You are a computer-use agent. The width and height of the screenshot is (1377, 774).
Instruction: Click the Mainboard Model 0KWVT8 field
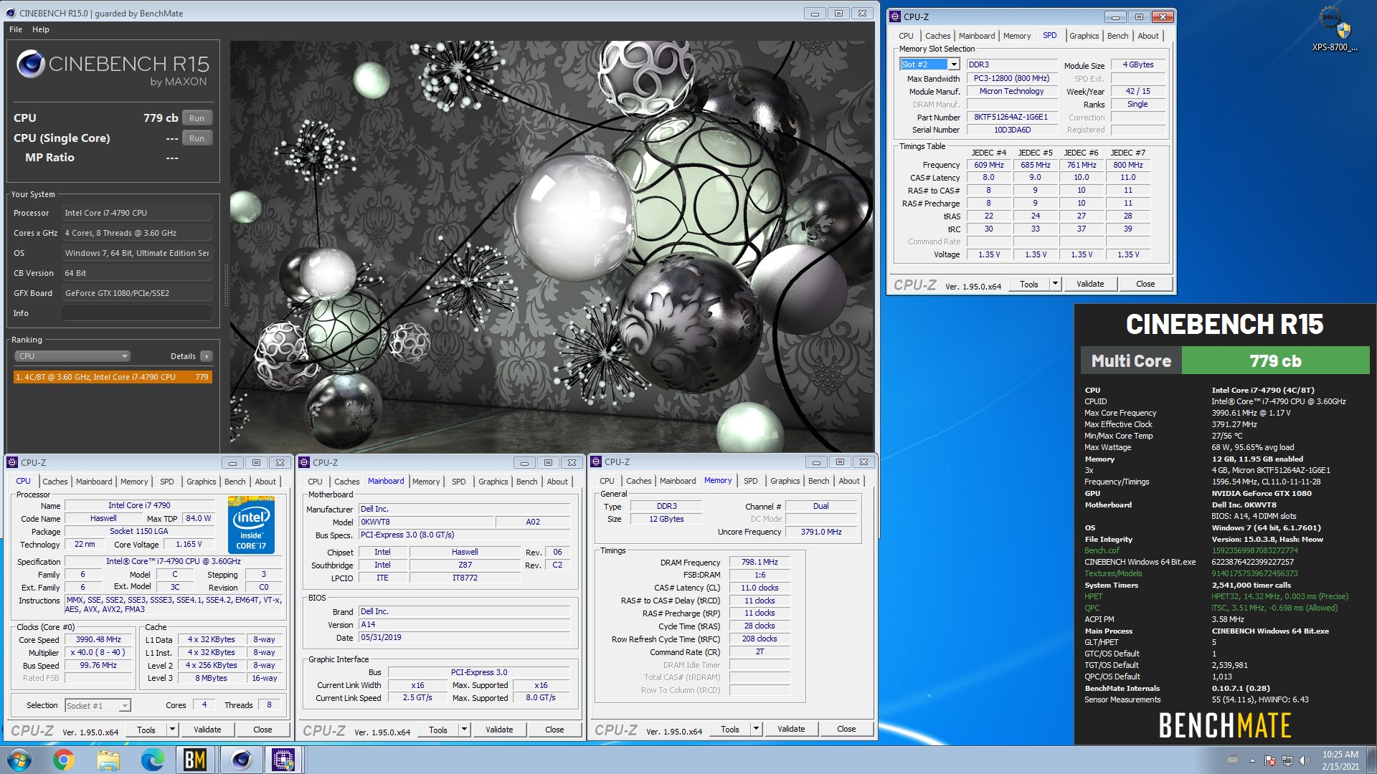pos(425,522)
